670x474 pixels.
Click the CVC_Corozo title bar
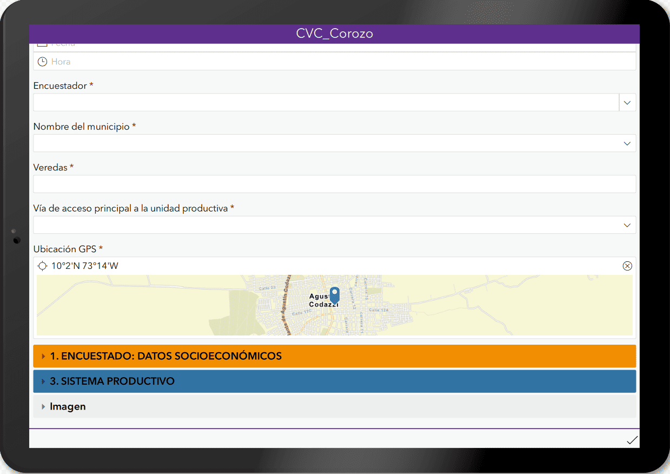[x=334, y=34]
